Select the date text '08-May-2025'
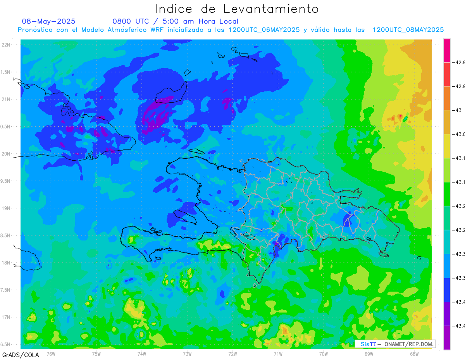Viewport: 465px width, 359px height. click(x=48, y=21)
